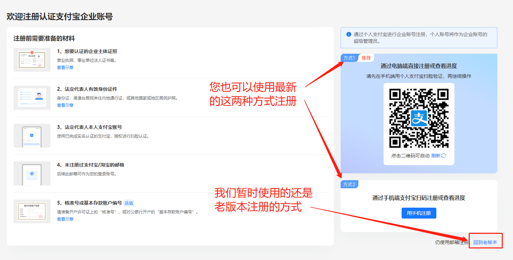Click text 通过手机端支付宝扫码注册或查看进度
The image size is (513, 260).
419,198
